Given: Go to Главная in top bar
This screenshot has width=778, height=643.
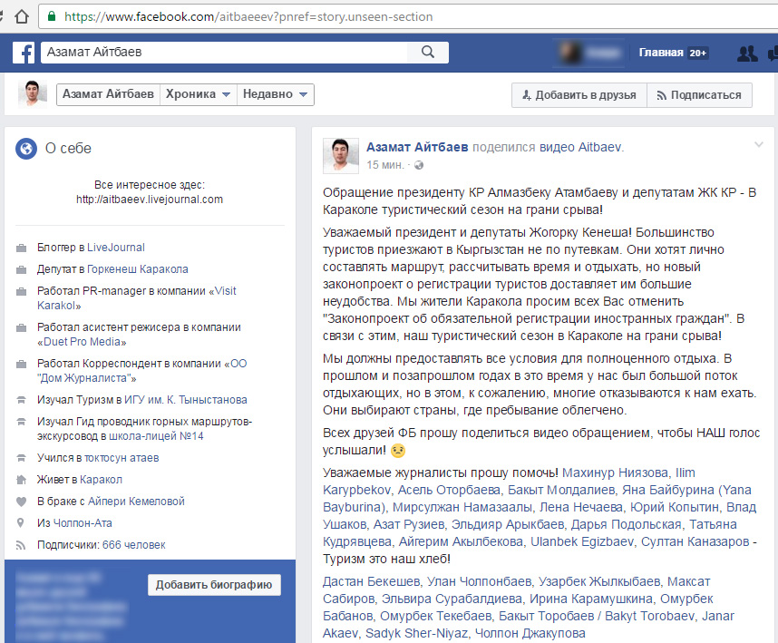Looking at the screenshot, I should pos(660,53).
